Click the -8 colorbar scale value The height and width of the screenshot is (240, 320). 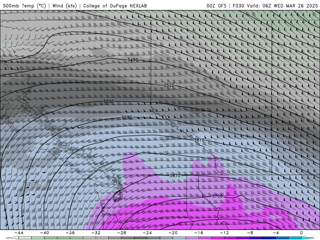pos(250,233)
